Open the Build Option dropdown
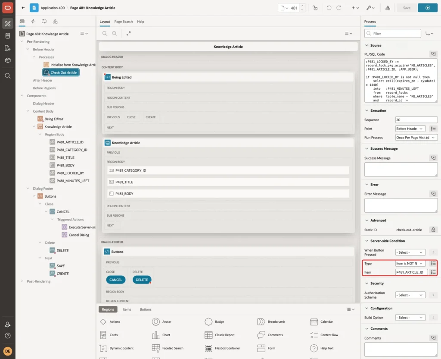The height and width of the screenshot is (359, 441). [x=410, y=318]
